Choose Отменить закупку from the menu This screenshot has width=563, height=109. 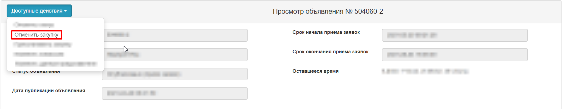pos(36,35)
